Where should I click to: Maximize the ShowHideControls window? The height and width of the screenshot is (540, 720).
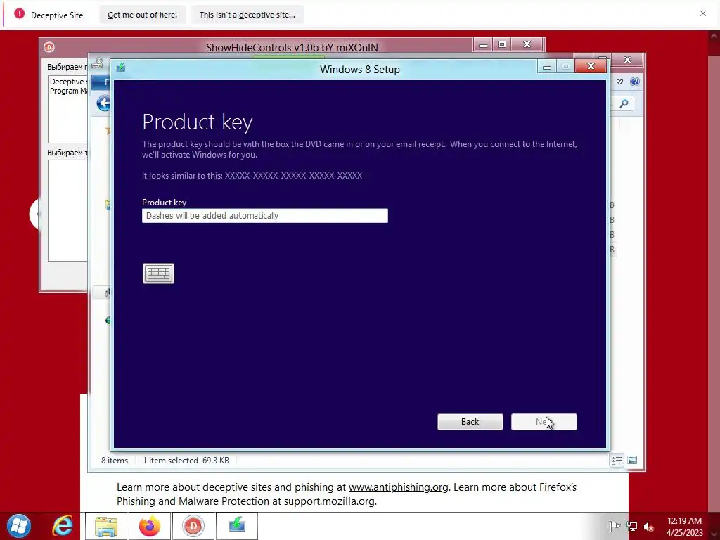[502, 44]
